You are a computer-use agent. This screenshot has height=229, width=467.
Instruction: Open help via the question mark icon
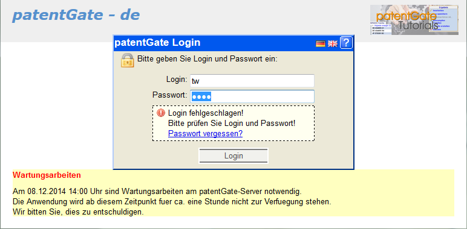346,43
